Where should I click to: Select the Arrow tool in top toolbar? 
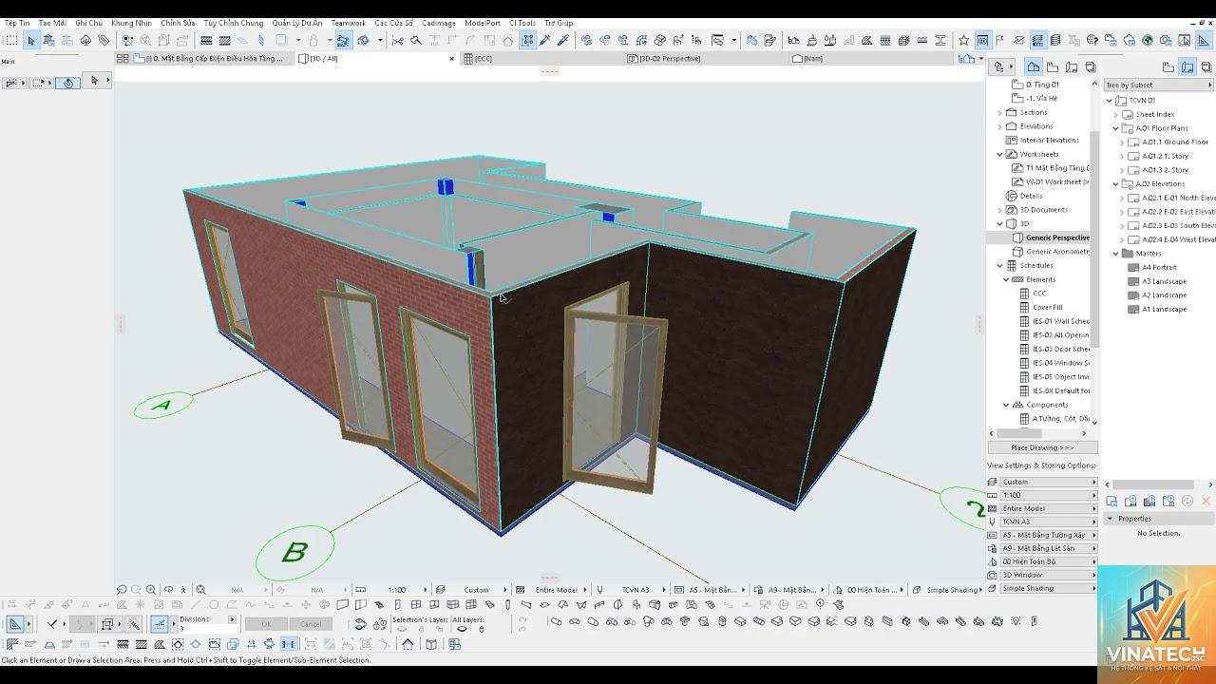point(30,40)
